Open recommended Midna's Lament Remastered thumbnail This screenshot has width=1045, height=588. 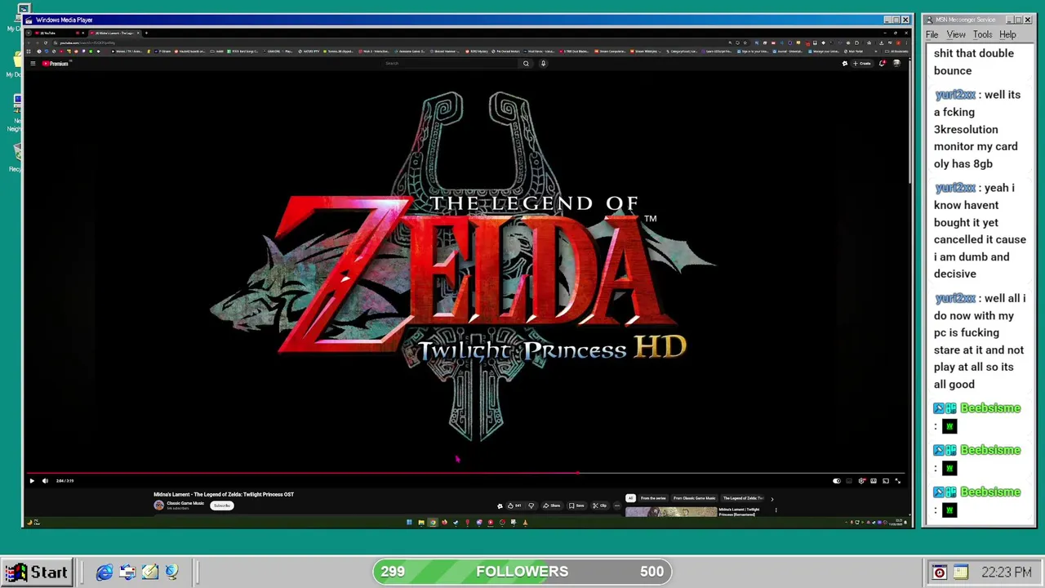tap(671, 512)
